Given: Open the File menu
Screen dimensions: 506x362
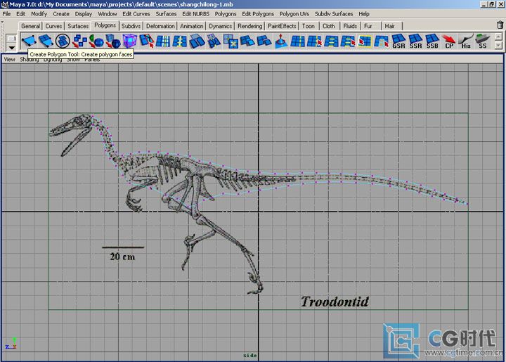Looking at the screenshot, I should pos(6,14).
